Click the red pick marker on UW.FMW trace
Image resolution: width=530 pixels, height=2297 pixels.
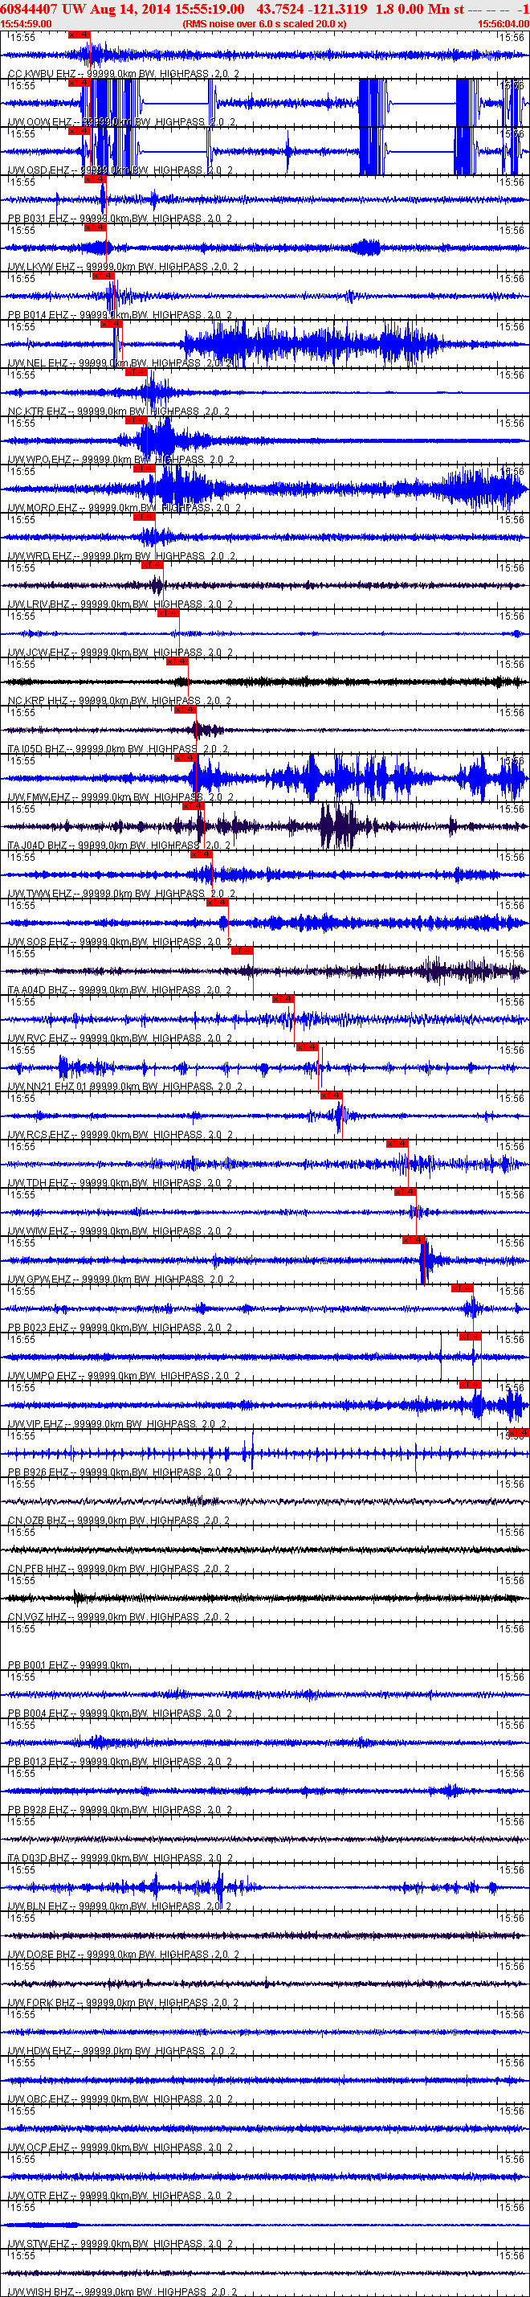(185, 758)
